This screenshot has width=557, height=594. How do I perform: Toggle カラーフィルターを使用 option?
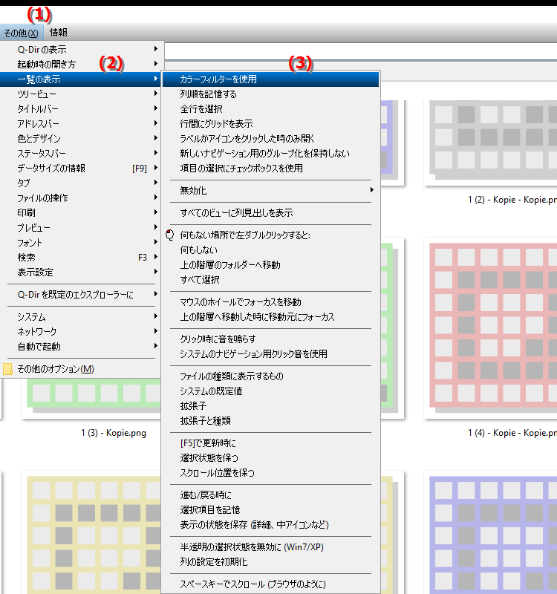[x=270, y=79]
